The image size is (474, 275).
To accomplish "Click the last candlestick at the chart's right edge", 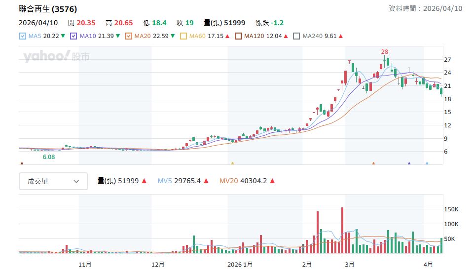I will [x=441, y=91].
